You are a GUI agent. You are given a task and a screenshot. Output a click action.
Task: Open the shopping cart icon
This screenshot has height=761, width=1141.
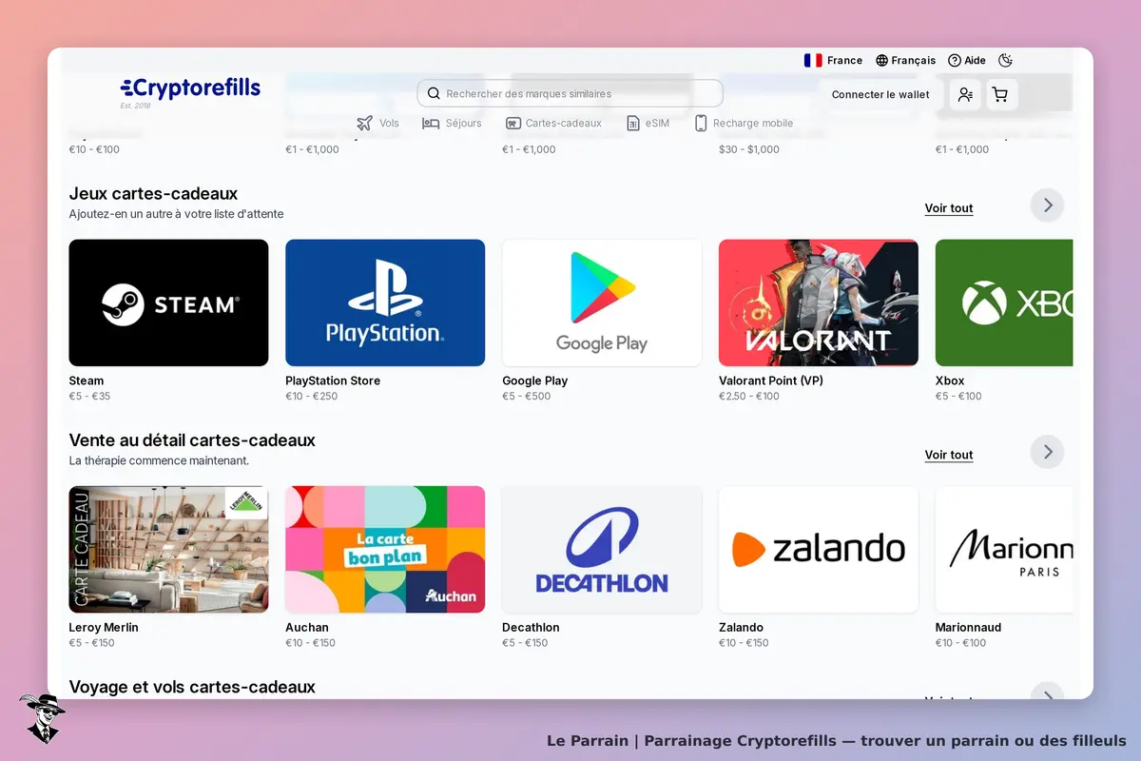point(1000,94)
